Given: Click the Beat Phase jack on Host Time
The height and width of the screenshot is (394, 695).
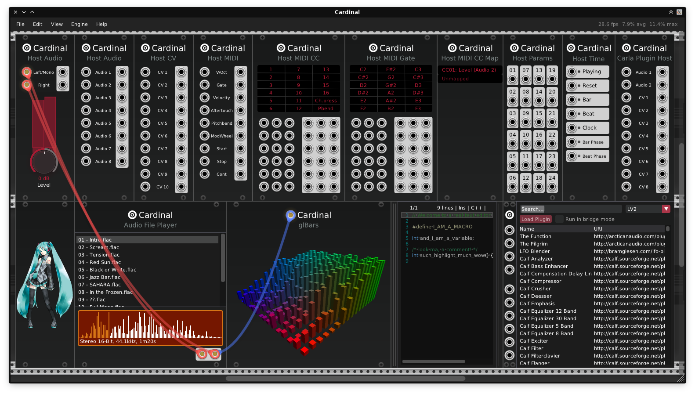Looking at the screenshot, I should point(572,155).
